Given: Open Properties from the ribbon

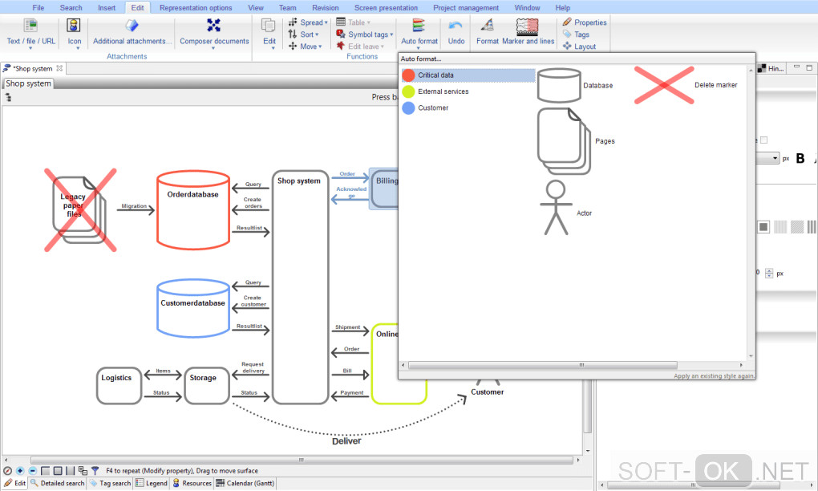Looking at the screenshot, I should pos(585,22).
